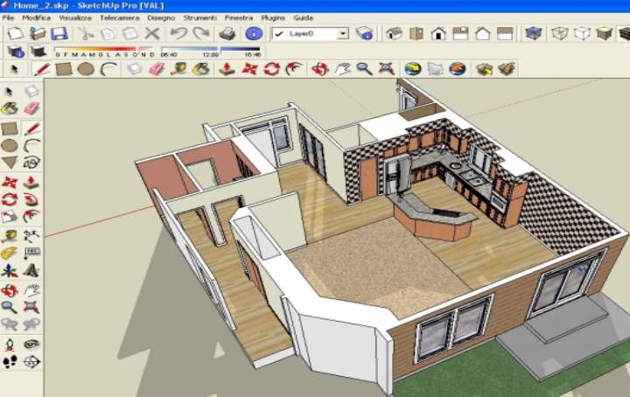Toggle X-Ray face style
This screenshot has height=397, width=630.
point(531,34)
